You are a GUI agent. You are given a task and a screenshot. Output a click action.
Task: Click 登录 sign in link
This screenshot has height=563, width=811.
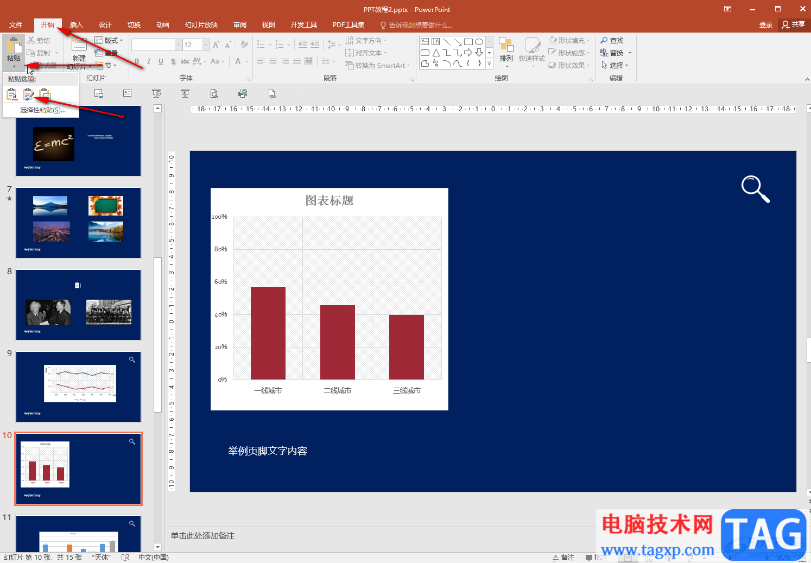coord(766,25)
